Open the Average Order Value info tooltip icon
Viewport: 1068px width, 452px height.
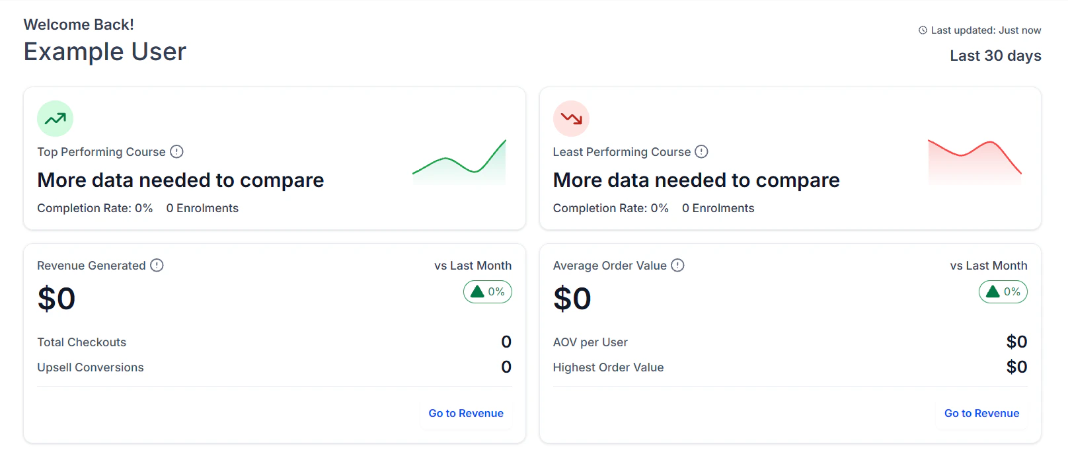(x=678, y=265)
